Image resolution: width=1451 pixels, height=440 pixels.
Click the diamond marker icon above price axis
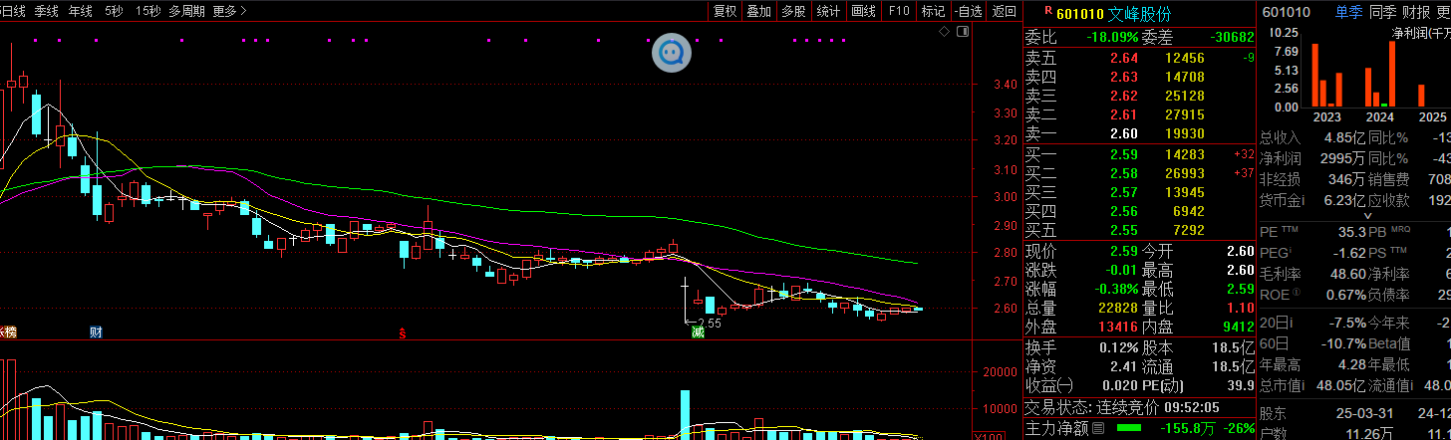(x=945, y=32)
